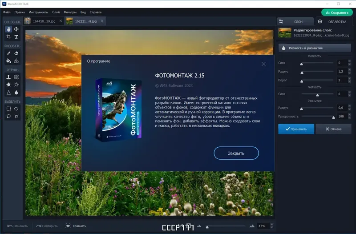Adjust the Чёткость Сила slider
The width and height of the screenshot is (356, 234).
click(317, 94)
